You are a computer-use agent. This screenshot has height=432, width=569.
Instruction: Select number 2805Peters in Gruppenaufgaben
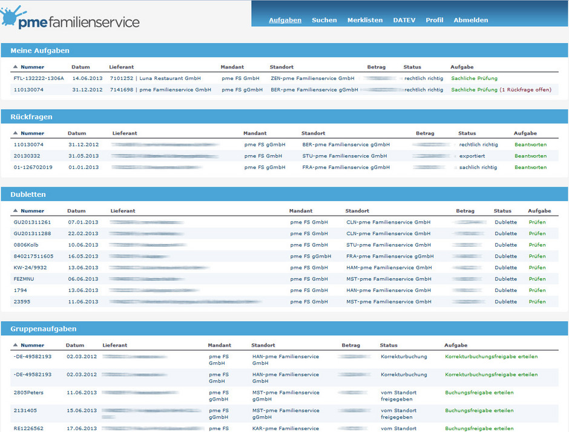(28, 393)
